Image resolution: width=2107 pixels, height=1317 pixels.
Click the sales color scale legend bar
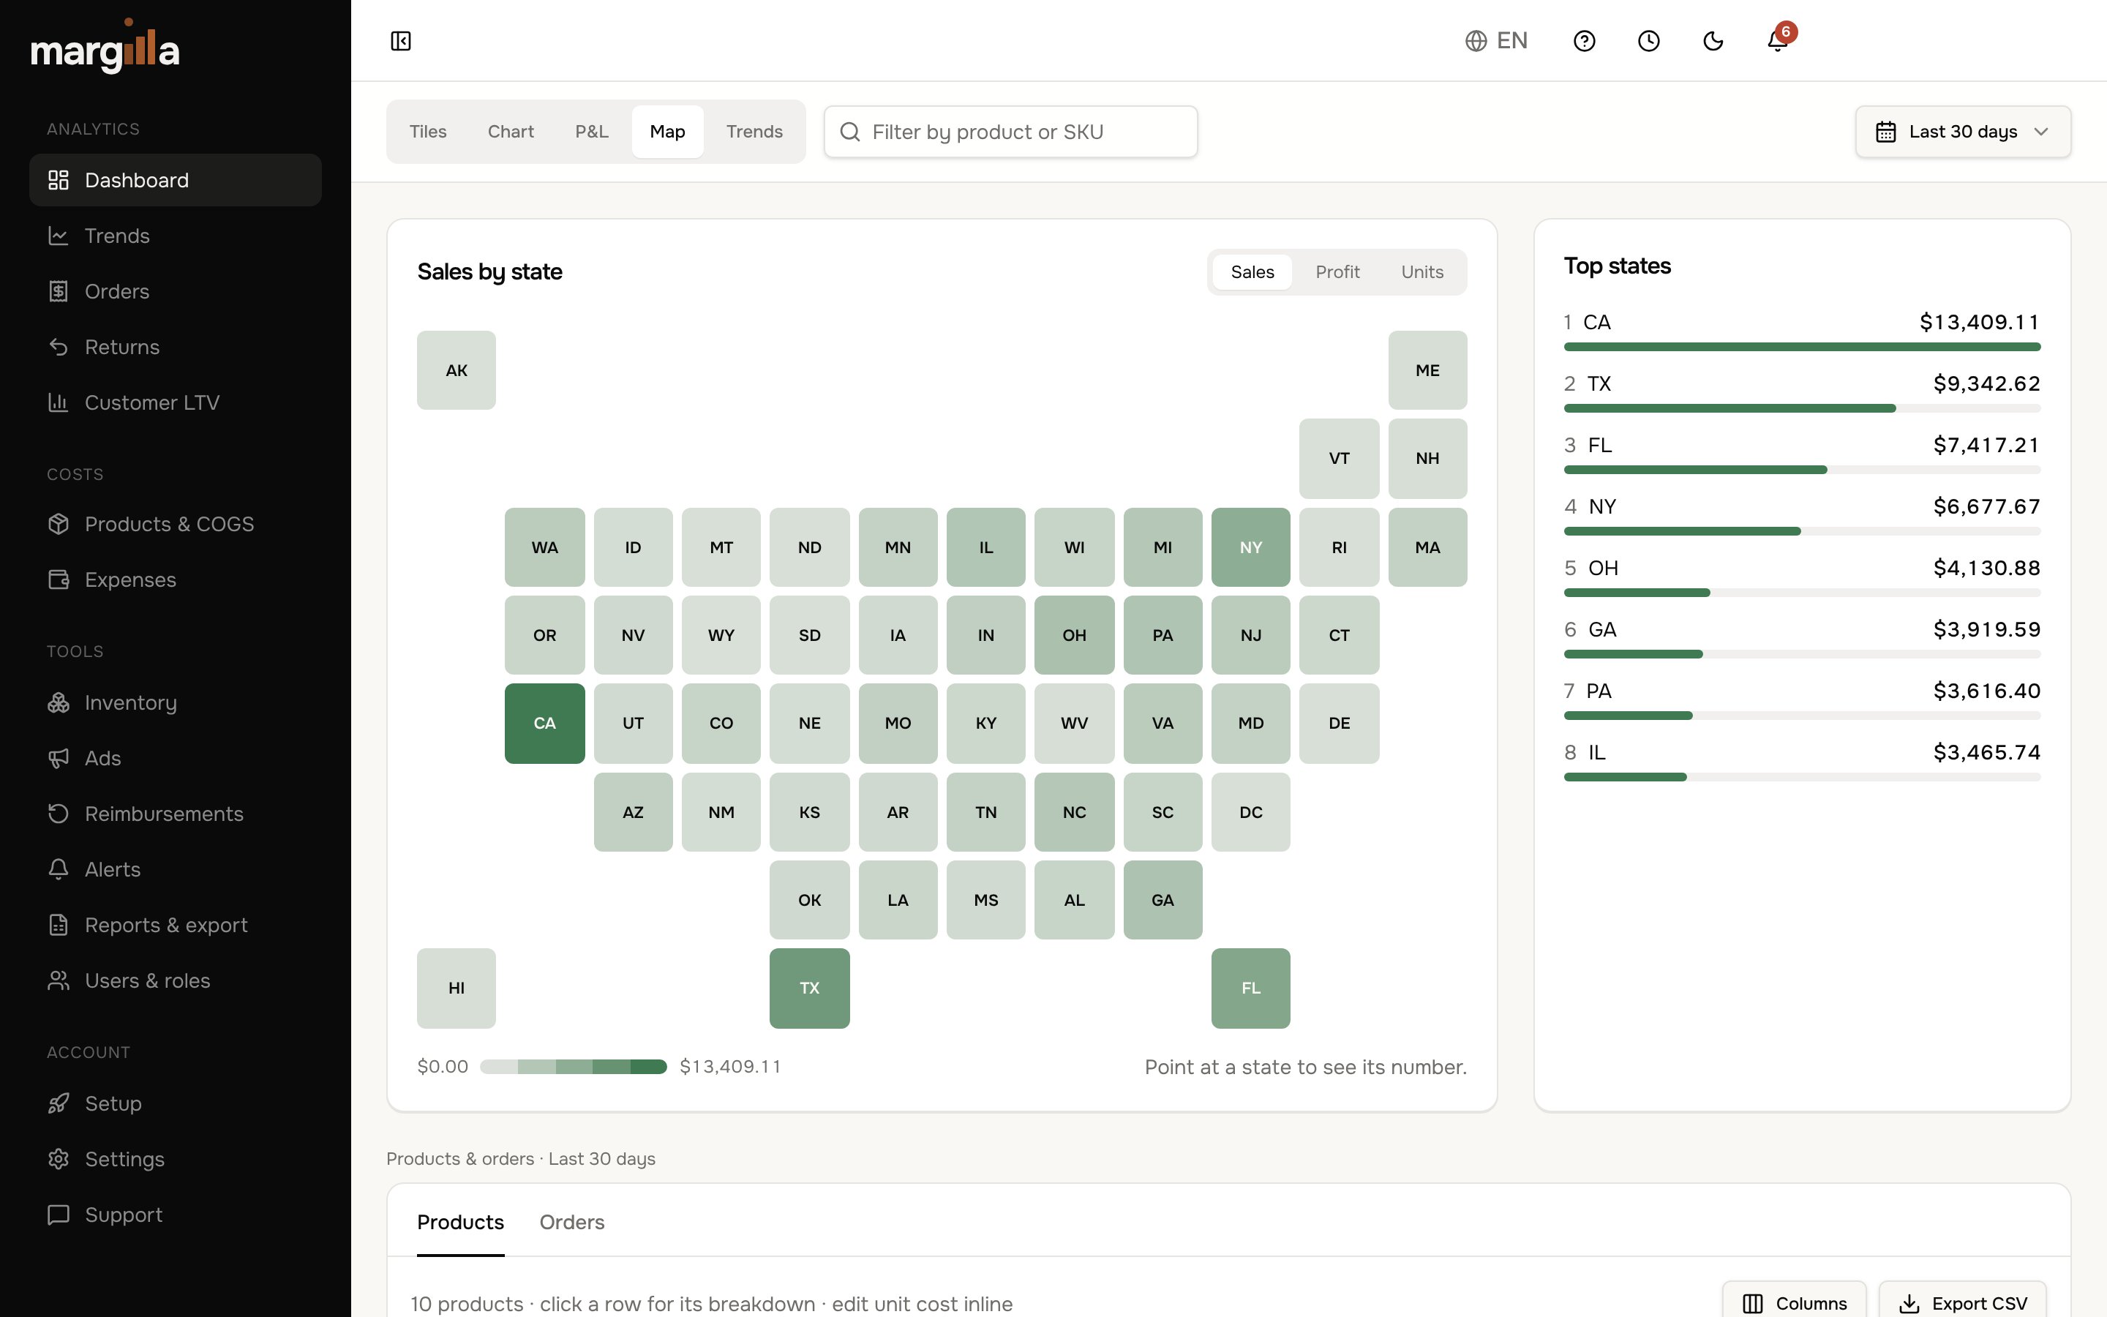click(573, 1066)
